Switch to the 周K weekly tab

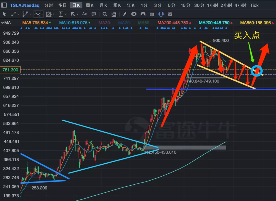(90, 5)
